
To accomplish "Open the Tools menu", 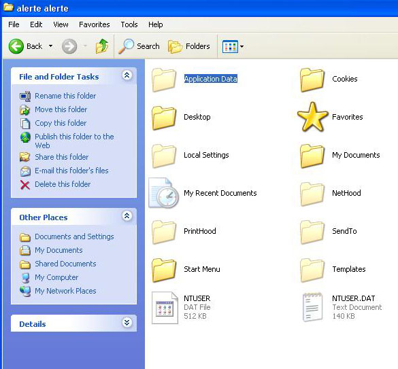I will 129,24.
